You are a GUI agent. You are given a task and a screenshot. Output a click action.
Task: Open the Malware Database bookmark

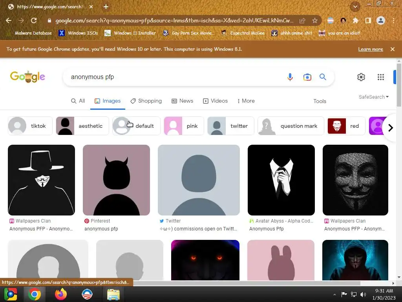click(29, 33)
